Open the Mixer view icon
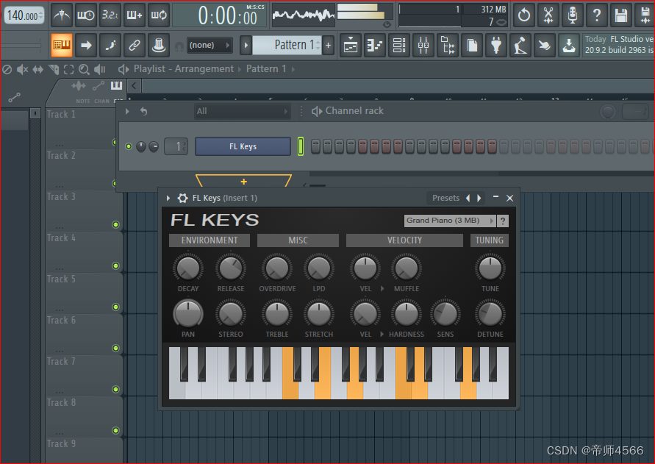 pos(423,45)
